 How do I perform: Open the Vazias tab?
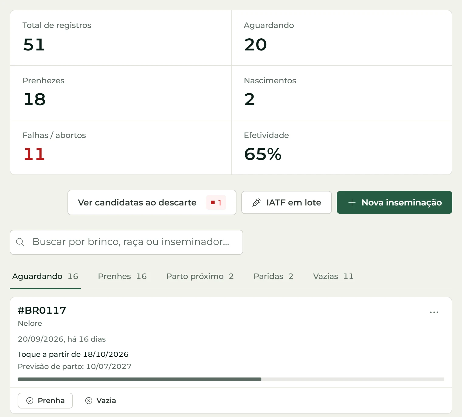pyautogui.click(x=333, y=276)
